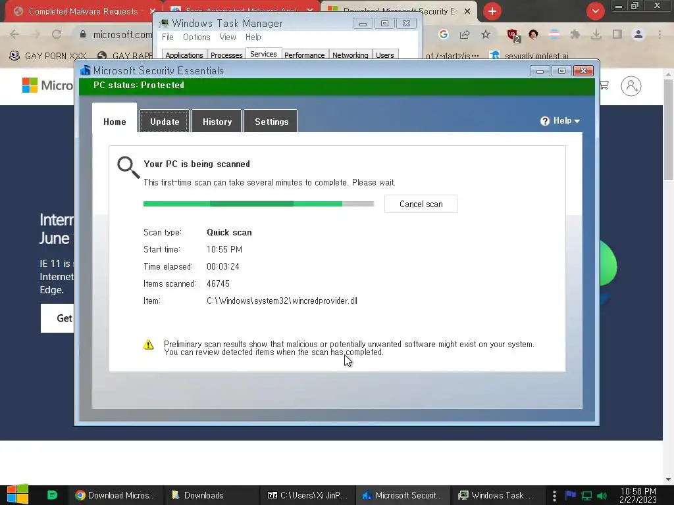Click the Google icon in address bar

point(443,34)
